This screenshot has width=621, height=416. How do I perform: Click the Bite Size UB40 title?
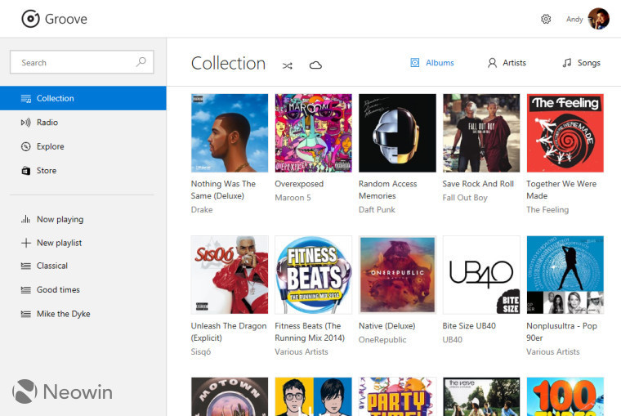pos(469,326)
